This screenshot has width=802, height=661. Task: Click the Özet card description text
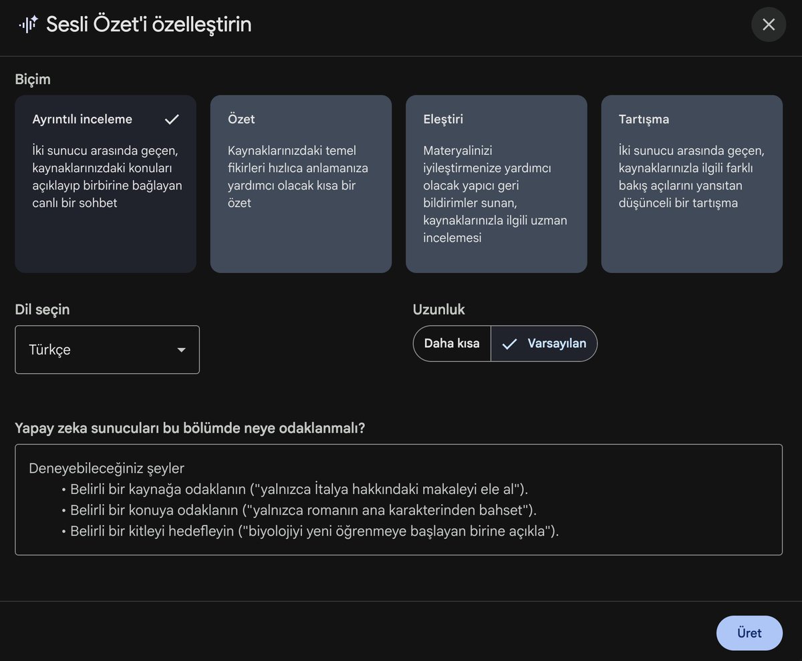click(298, 176)
